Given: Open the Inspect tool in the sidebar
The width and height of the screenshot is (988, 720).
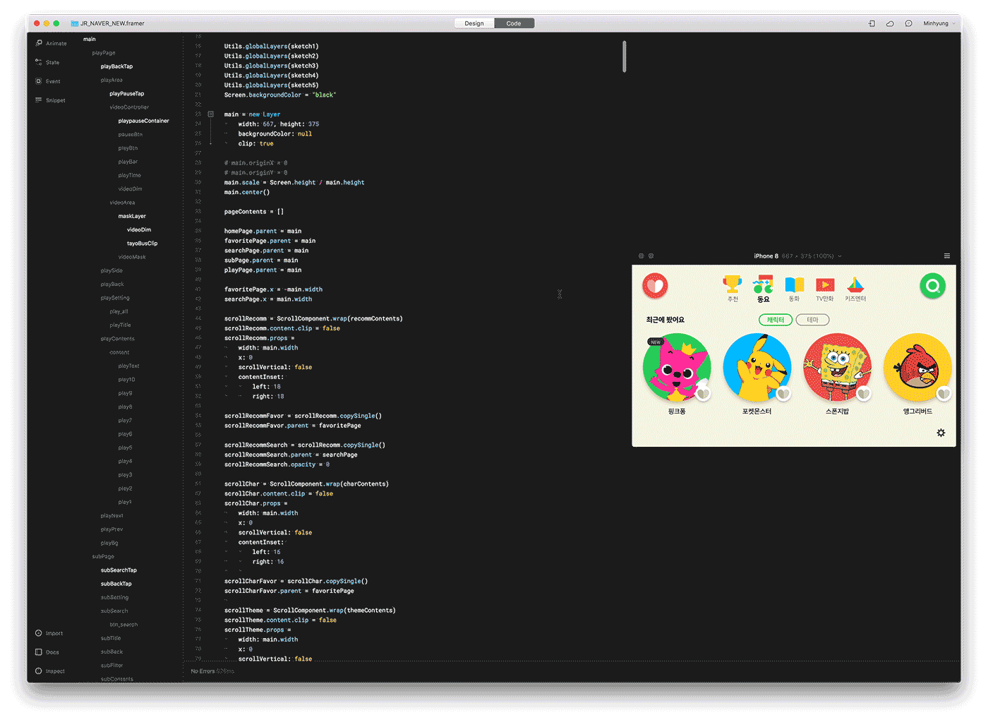Looking at the screenshot, I should [50, 671].
